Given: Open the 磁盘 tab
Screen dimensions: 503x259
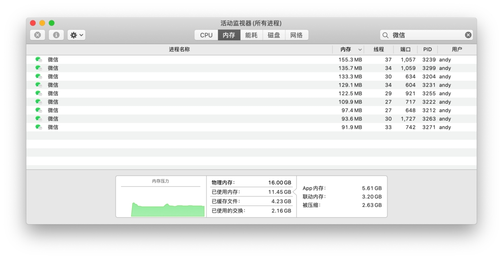Looking at the screenshot, I should 274,35.
